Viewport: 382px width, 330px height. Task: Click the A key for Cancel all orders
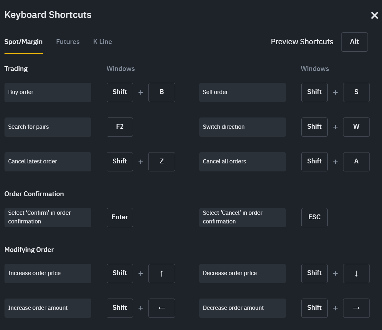coord(356,162)
